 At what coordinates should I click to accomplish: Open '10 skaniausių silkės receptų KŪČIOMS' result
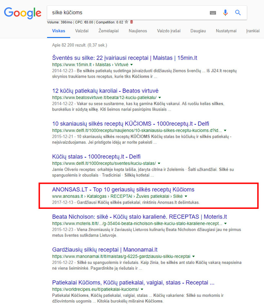(131, 124)
